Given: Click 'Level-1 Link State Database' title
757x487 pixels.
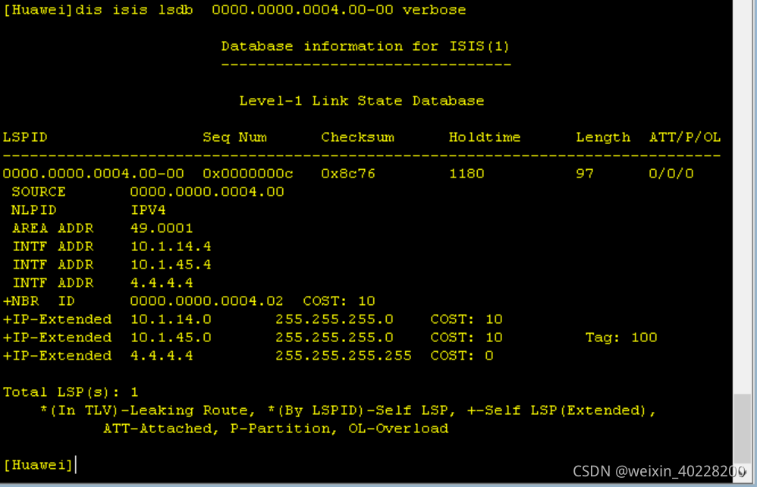Looking at the screenshot, I should pos(362,101).
